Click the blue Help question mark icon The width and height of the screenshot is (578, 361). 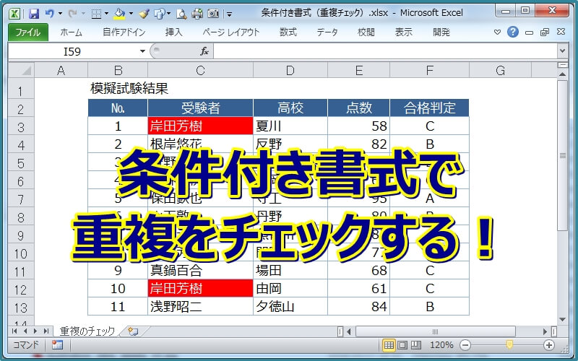[x=513, y=32]
